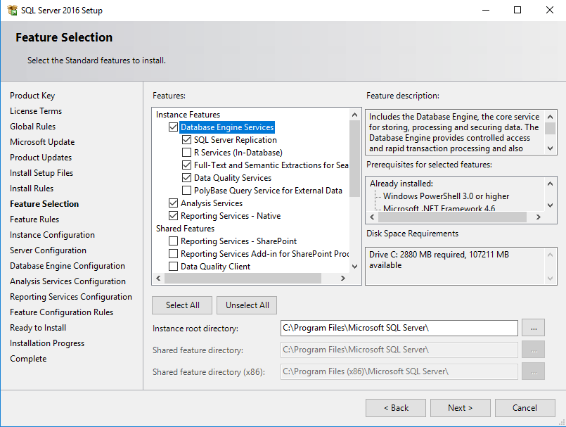
Task: Proceed with the Next button
Action: 461,408
